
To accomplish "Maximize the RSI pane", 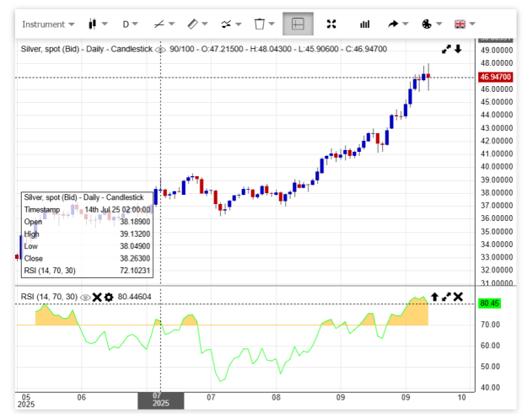I will (446, 297).
